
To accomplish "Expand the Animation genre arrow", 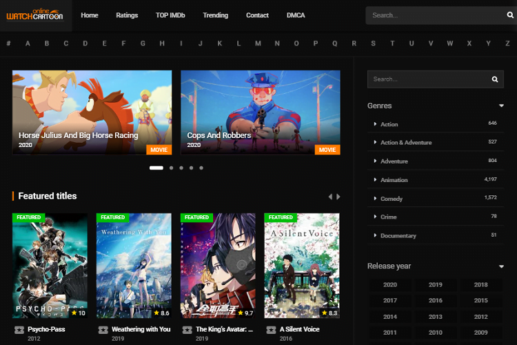I will (x=375, y=180).
